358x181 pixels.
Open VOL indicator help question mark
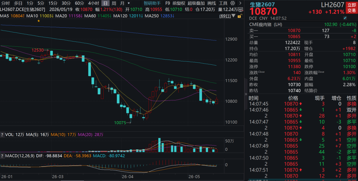2,135
